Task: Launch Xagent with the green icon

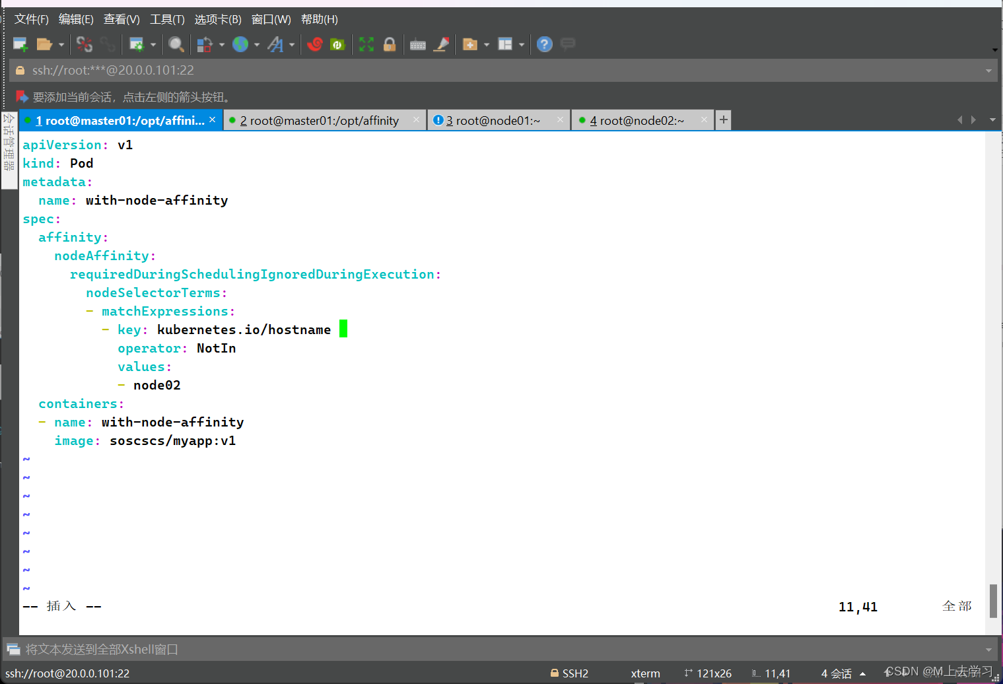Action: point(337,44)
